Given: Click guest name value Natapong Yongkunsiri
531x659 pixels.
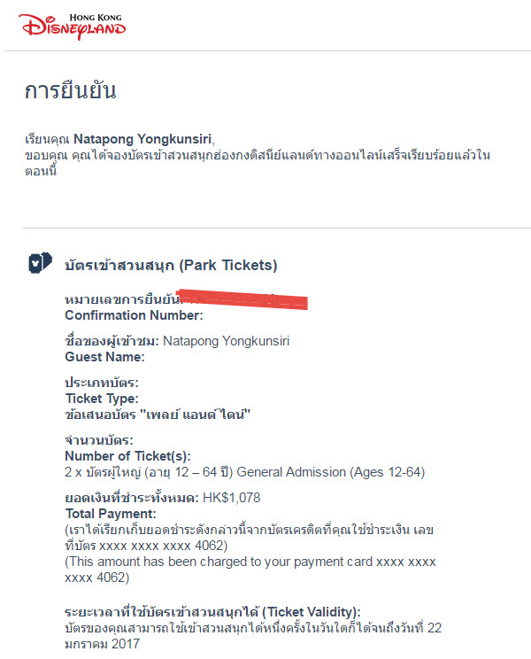Looking at the screenshot, I should [x=226, y=340].
